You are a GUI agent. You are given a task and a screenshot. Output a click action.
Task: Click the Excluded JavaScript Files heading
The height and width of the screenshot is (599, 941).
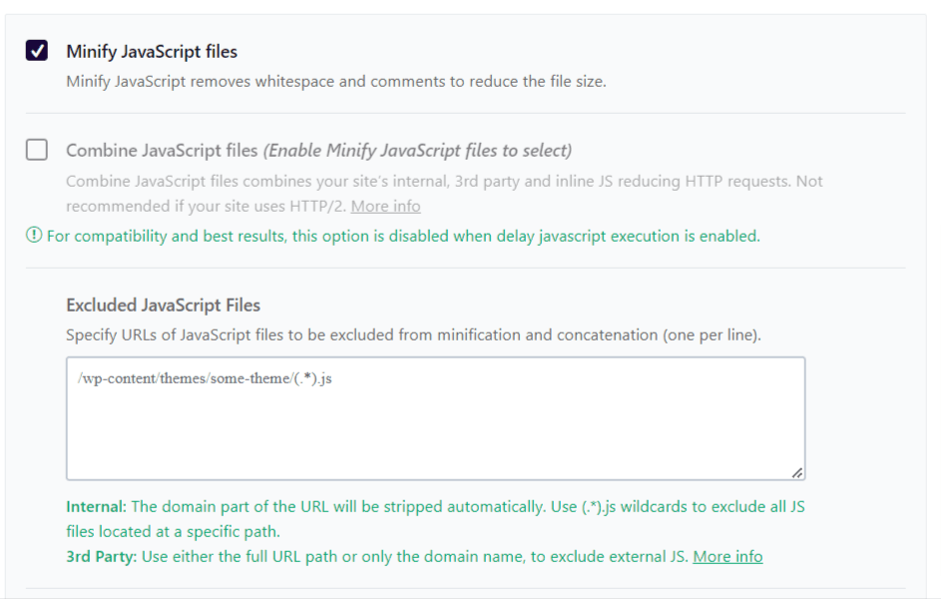click(165, 304)
